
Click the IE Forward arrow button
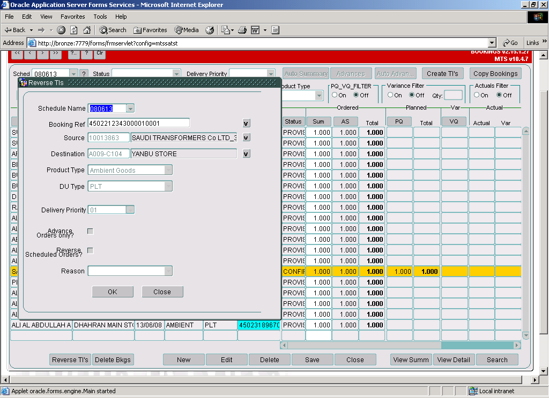41,30
